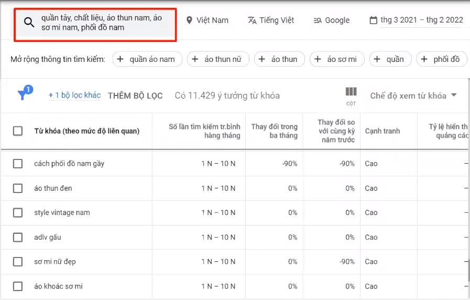
Task: Click keyword 'sơ mi nữ đẹp'
Action: 55,262
